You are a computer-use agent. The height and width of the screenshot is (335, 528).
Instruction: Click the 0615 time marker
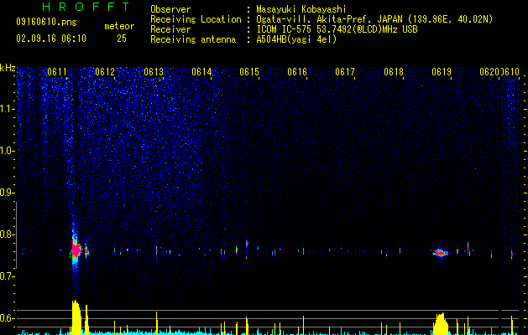pos(249,72)
